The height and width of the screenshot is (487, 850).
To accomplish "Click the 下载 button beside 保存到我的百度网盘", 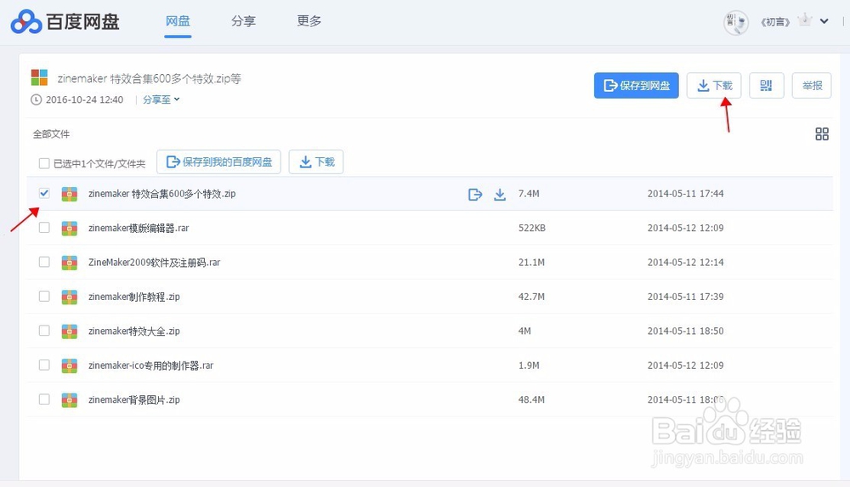I will click(x=316, y=162).
